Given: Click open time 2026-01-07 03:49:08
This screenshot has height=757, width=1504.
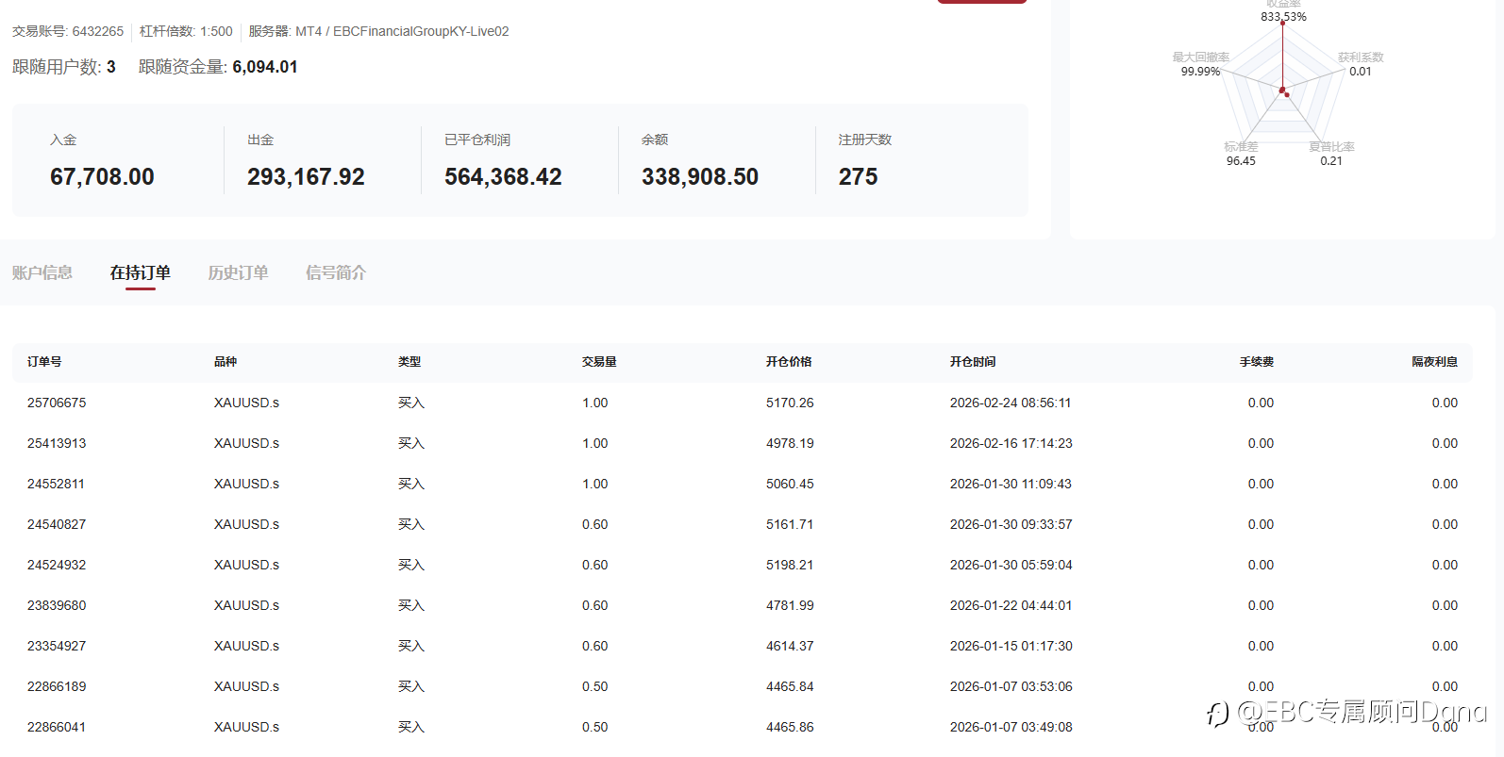Looking at the screenshot, I should pos(1011,727).
